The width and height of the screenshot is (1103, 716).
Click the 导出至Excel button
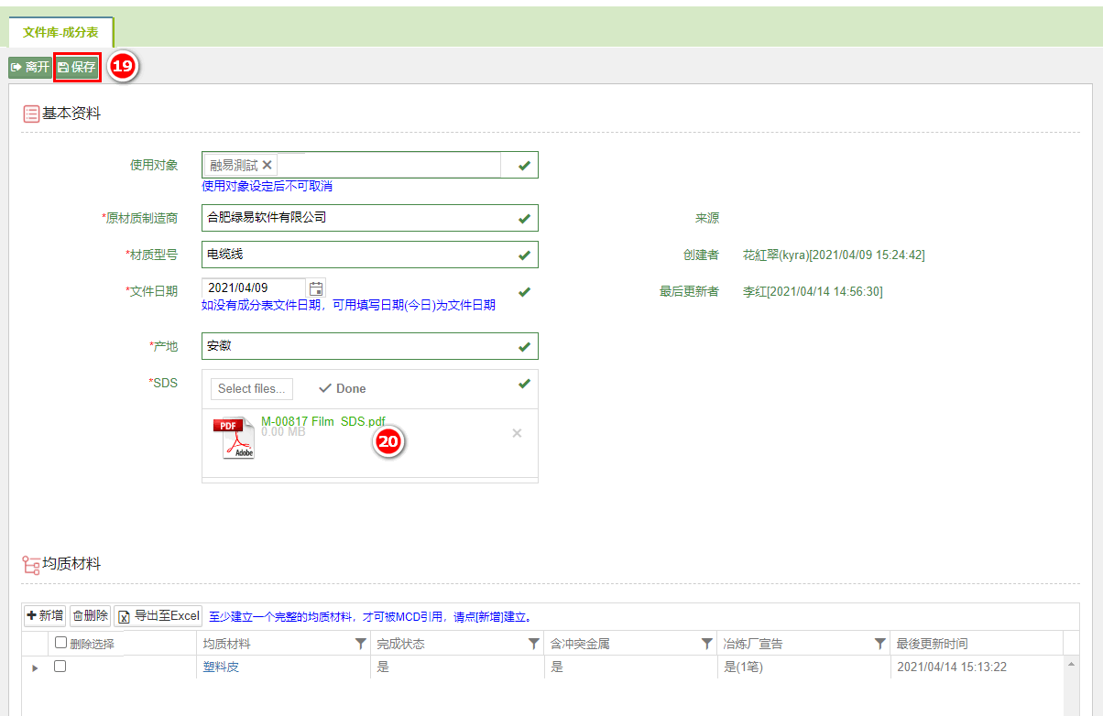pyautogui.click(x=158, y=615)
